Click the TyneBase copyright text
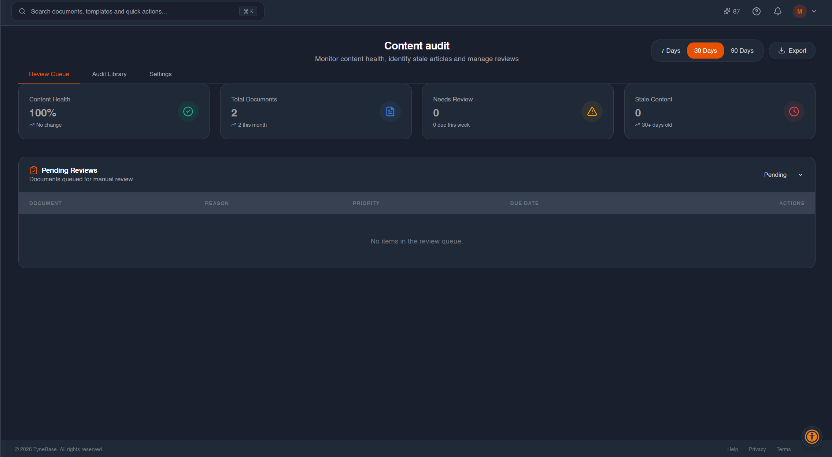 (x=59, y=449)
